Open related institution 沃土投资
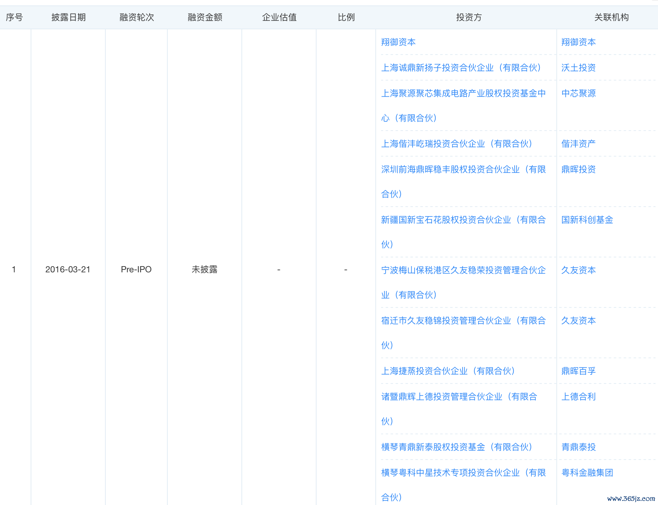This screenshot has height=505, width=658. click(578, 68)
